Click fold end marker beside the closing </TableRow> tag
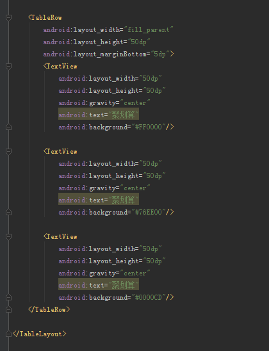 coord(8,309)
